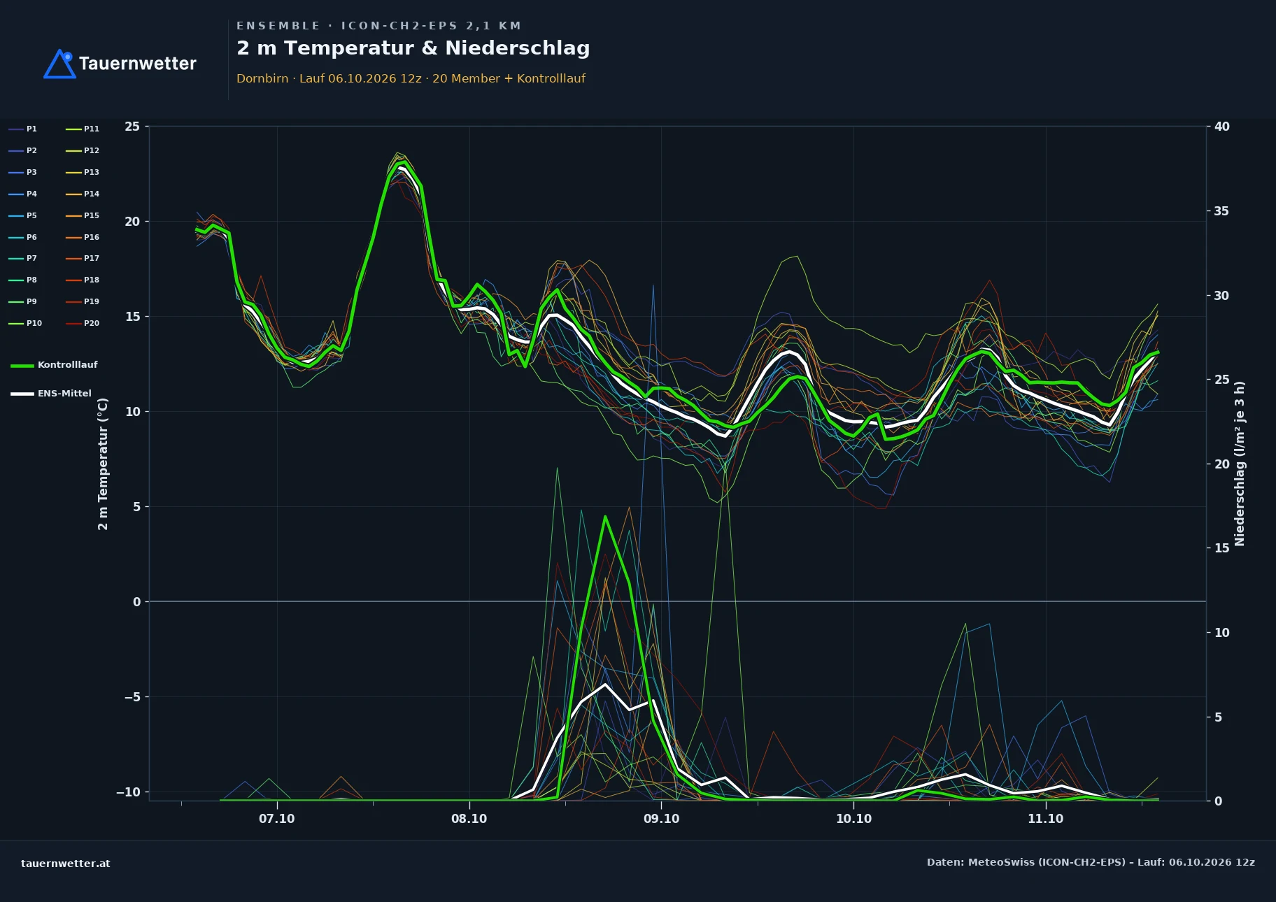Select the P9 legend entry
1276x902 pixels.
tap(23, 301)
